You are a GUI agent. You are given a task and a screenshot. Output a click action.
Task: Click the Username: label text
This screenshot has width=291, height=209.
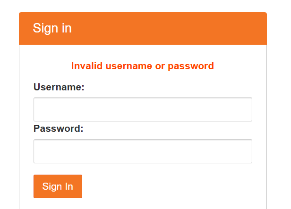click(59, 87)
